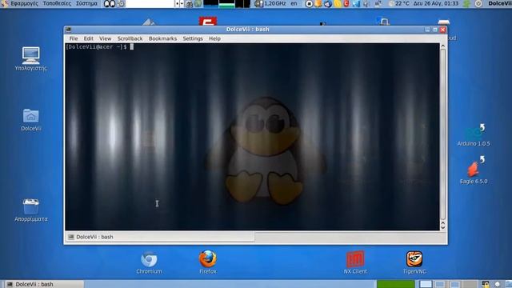Open the View menu

click(105, 38)
